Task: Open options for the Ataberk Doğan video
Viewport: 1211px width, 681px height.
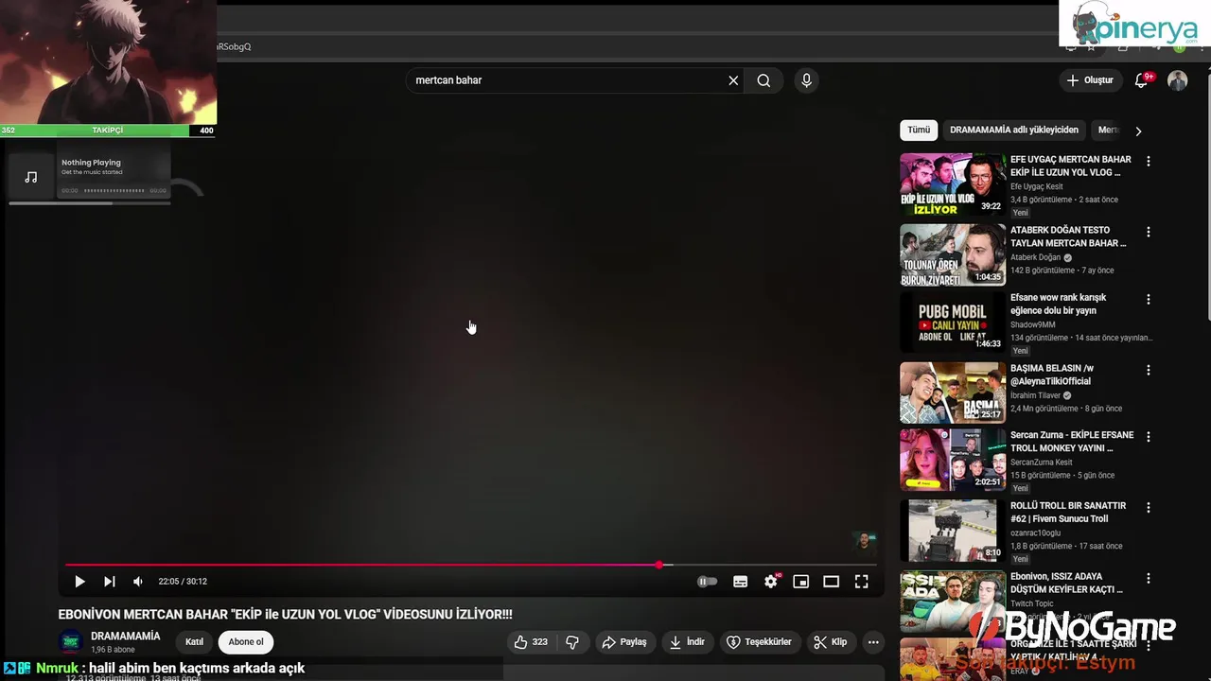Action: point(1149,232)
